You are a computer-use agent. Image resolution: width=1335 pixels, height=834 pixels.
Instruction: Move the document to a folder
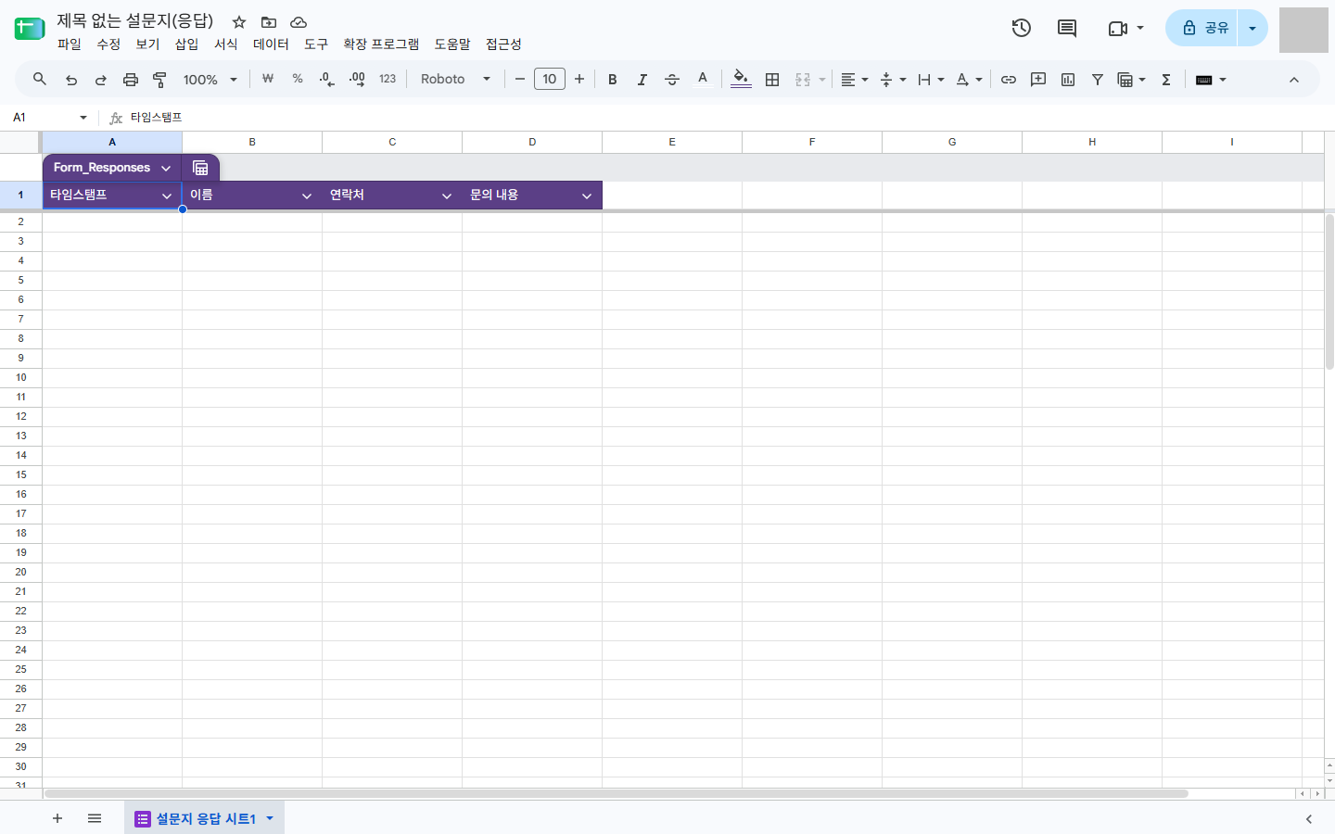269,22
